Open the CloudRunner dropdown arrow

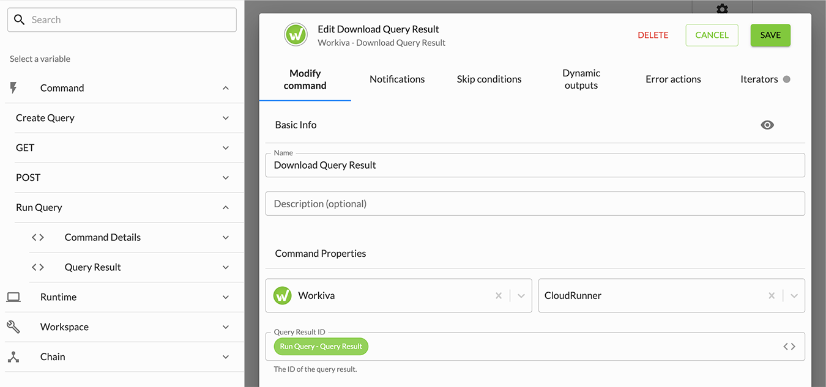pyautogui.click(x=794, y=296)
